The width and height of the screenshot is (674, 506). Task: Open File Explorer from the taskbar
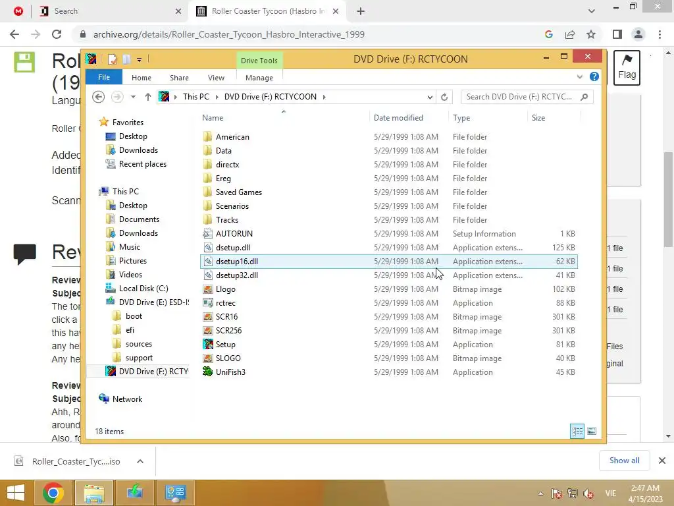pyautogui.click(x=94, y=493)
